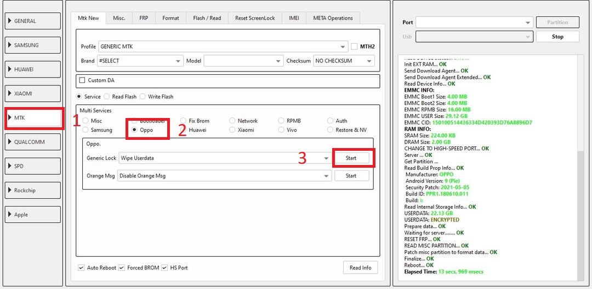592x289 pixels.
Task: Uncheck the Auto Reboot option
Action: coord(81,268)
